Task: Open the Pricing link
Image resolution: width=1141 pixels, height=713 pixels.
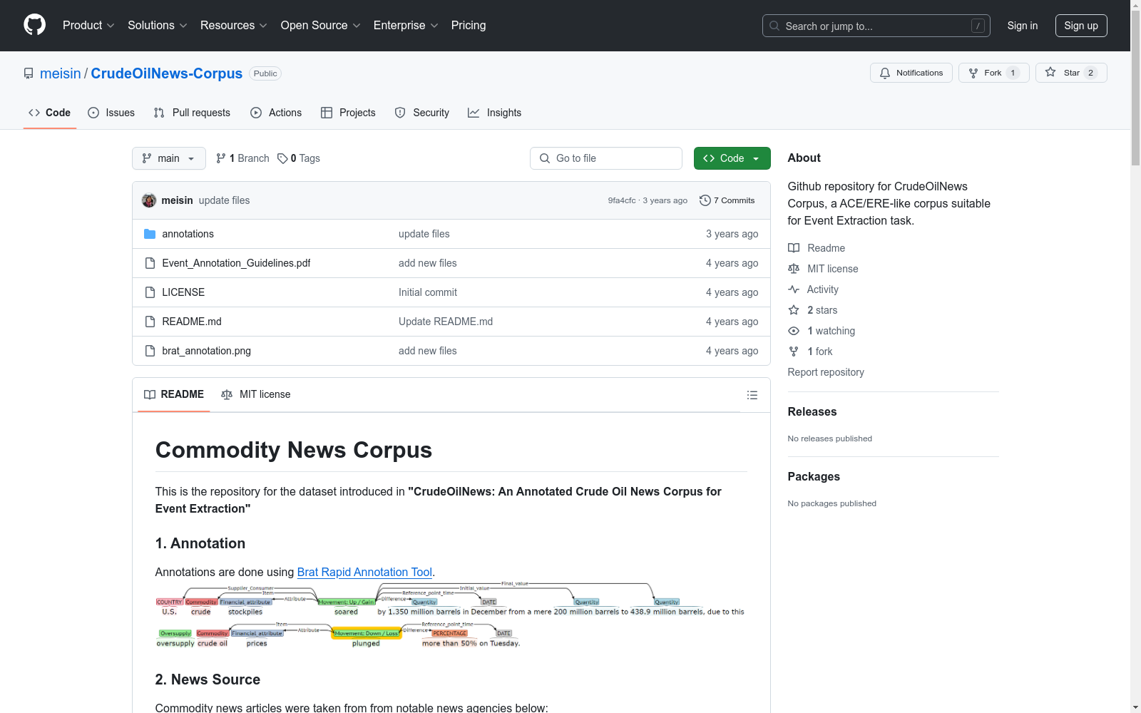Action: click(x=469, y=26)
